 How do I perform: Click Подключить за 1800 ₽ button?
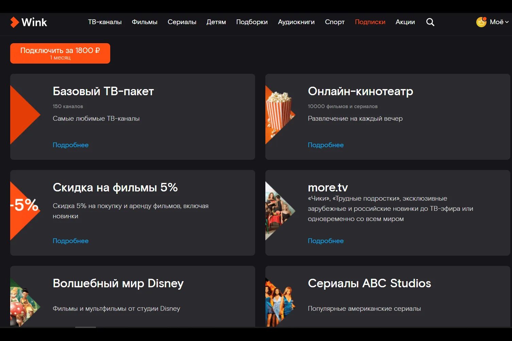click(x=60, y=53)
